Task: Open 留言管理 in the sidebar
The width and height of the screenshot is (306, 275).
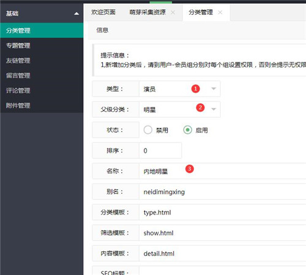Action: click(x=42, y=76)
